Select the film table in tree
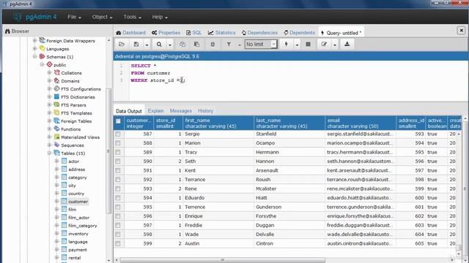 tap(72, 210)
